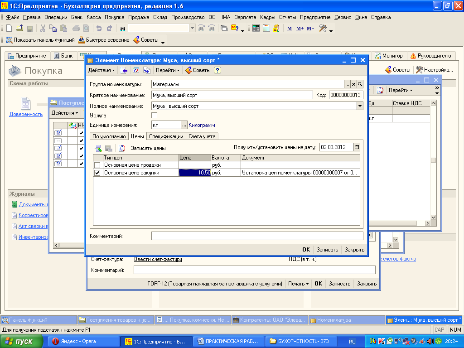Click the Краткое наименование input field
The width and height of the screenshot is (464, 348).
(x=232, y=95)
